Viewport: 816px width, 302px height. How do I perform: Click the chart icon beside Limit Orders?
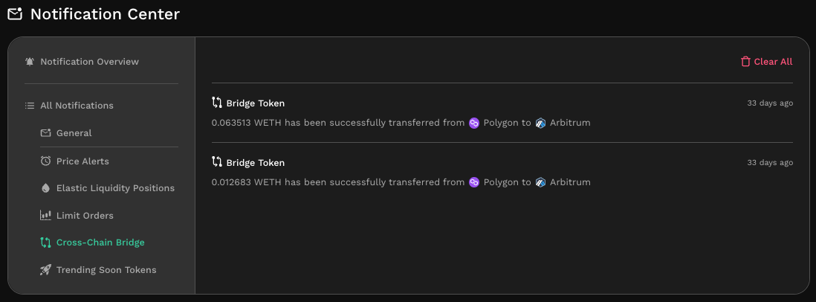(x=46, y=215)
